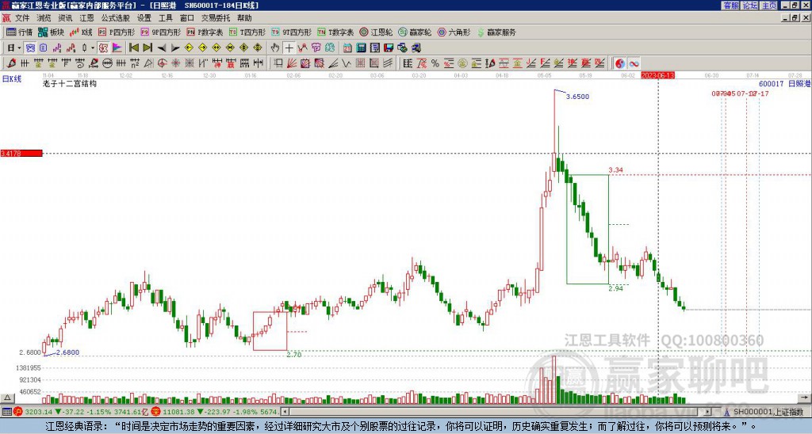Open the 赢家轮 wheel tool
Screen dimensions: 812x434
pyautogui.click(x=415, y=32)
